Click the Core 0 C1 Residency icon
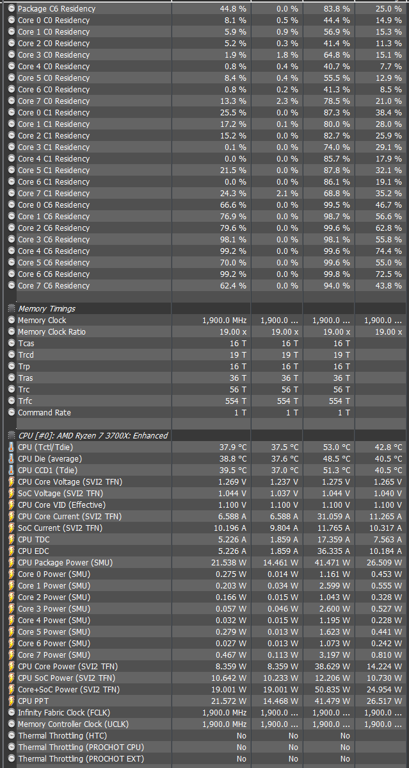The height and width of the screenshot is (768, 409). 12,112
